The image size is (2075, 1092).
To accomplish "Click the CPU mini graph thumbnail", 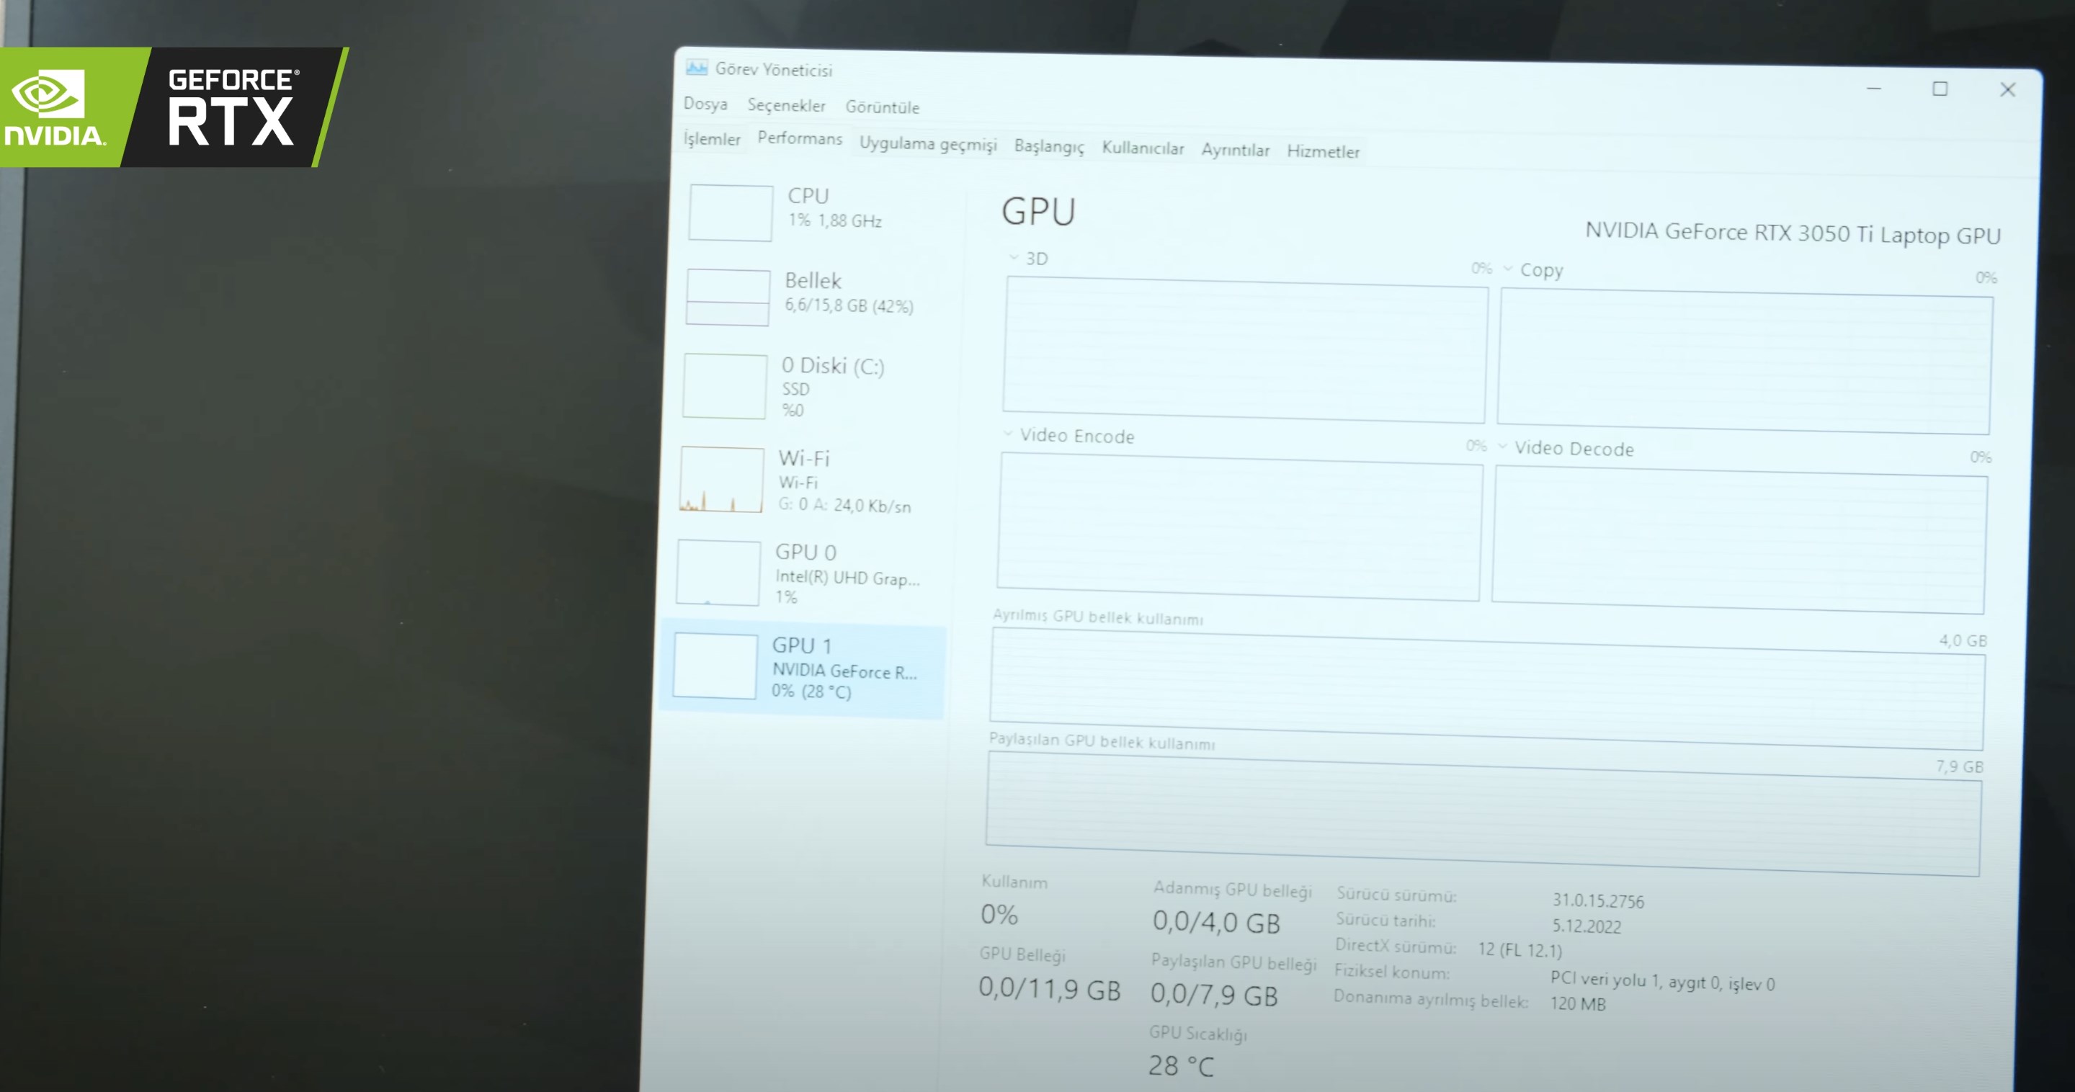I will click(731, 212).
